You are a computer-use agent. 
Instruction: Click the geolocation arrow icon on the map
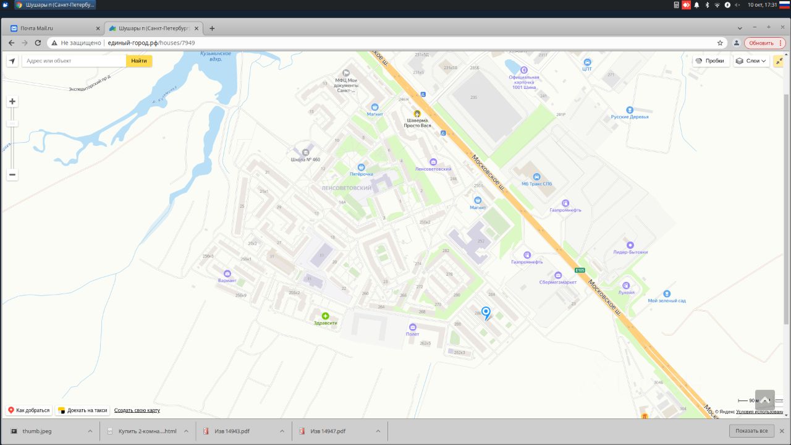click(x=12, y=61)
